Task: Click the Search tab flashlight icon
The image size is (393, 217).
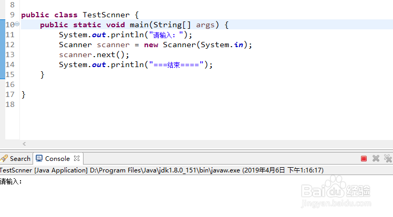Action: point(4,158)
